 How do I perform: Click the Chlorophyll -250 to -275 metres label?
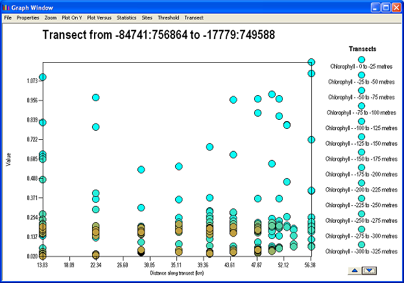coord(363,220)
